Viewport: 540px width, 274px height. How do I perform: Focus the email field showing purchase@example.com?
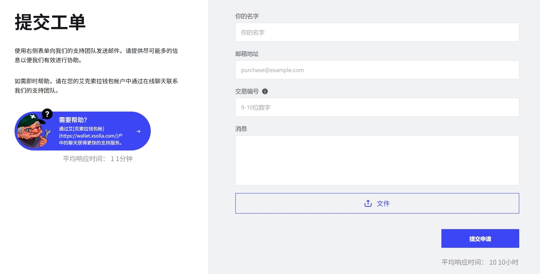point(377,70)
